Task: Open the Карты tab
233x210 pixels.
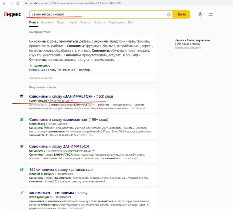Action: click(x=73, y=22)
